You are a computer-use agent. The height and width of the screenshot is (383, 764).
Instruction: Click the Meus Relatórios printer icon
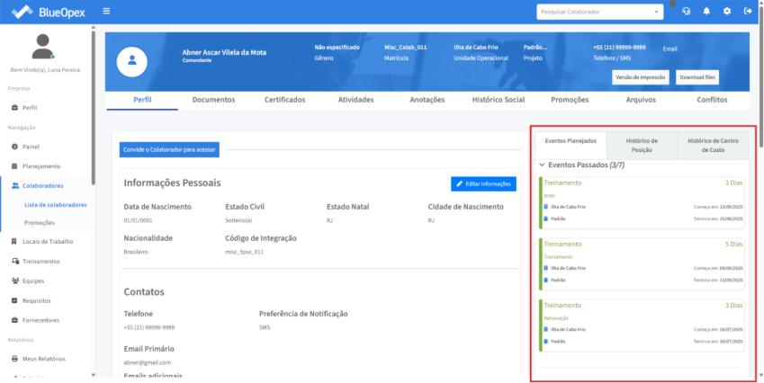[x=14, y=359]
